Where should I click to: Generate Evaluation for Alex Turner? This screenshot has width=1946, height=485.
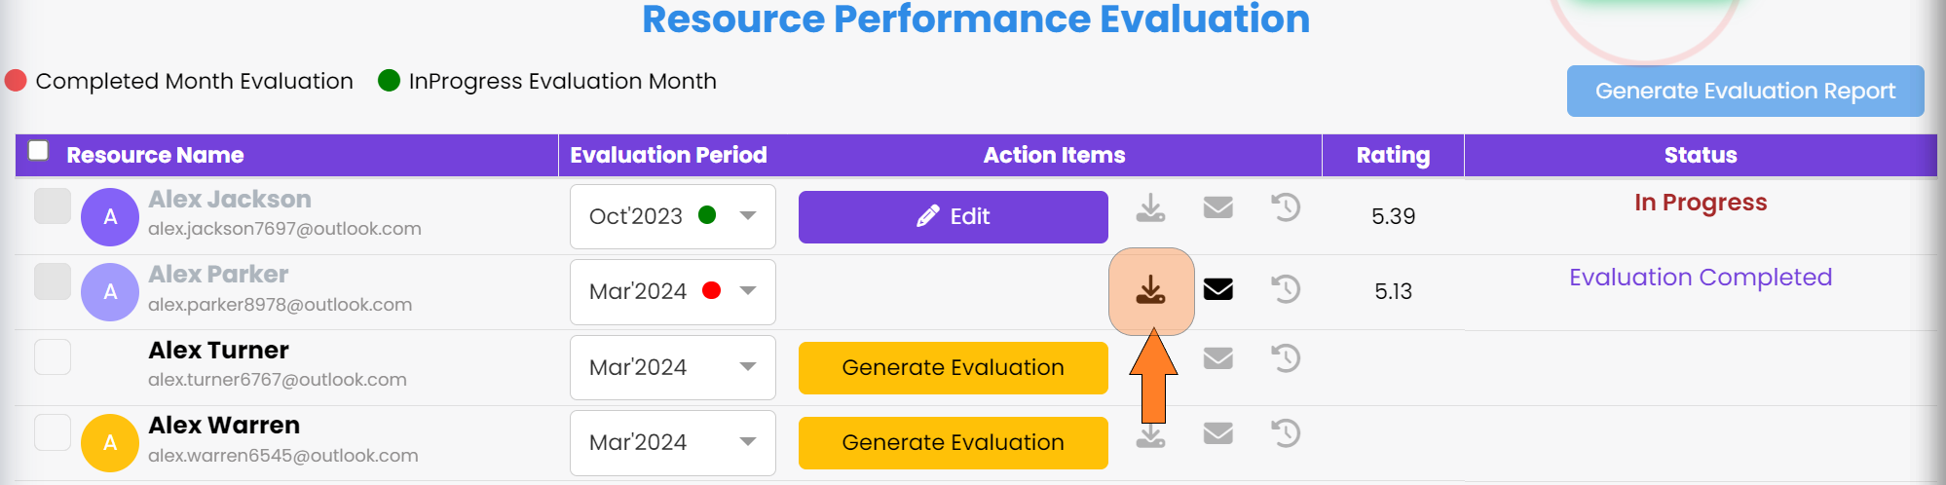point(954,367)
